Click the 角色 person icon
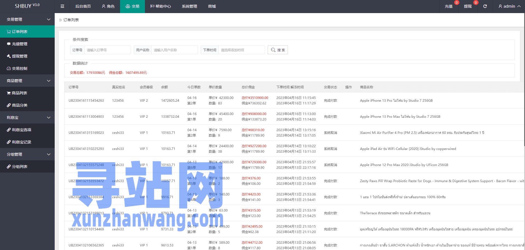Screen dimensions: 525x250 104,6
